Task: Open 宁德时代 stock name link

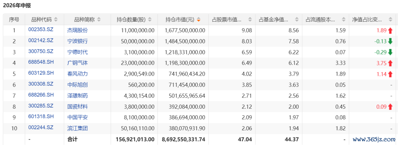Action: (x=77, y=52)
